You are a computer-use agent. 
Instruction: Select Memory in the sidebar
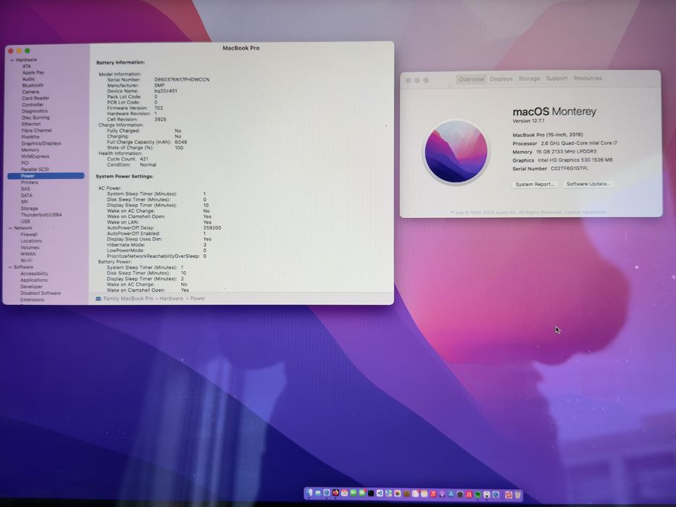pyautogui.click(x=30, y=150)
